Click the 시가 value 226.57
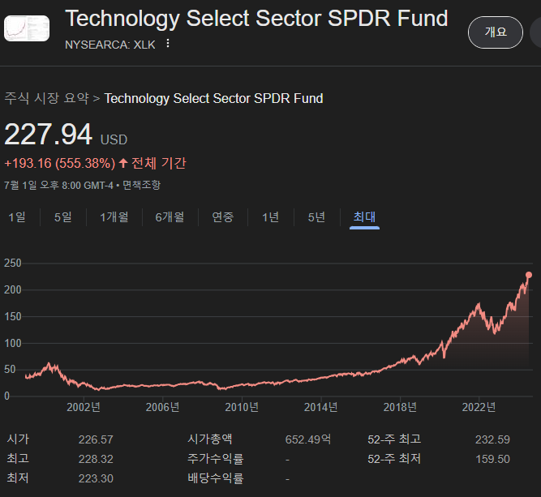The width and height of the screenshot is (541, 497). [96, 439]
